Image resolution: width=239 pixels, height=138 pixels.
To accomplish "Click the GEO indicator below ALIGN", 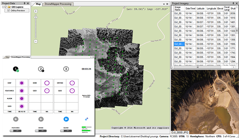I will (x=22, y=106).
